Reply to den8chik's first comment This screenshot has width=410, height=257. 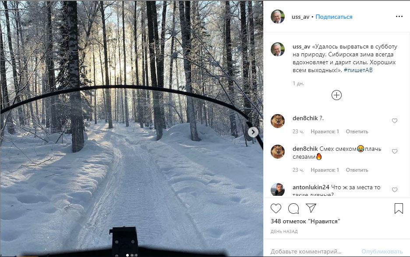[357, 132]
